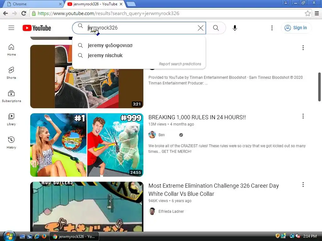This screenshot has height=241, width=322.
Task: Click the Sign in button
Action: [296, 28]
